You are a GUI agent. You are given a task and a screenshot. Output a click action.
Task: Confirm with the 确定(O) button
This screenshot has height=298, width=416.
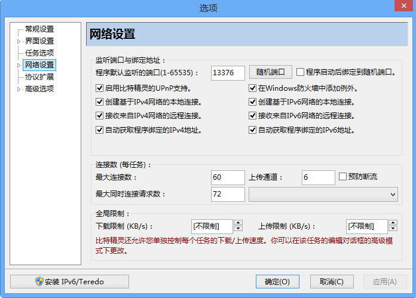tap(277, 281)
